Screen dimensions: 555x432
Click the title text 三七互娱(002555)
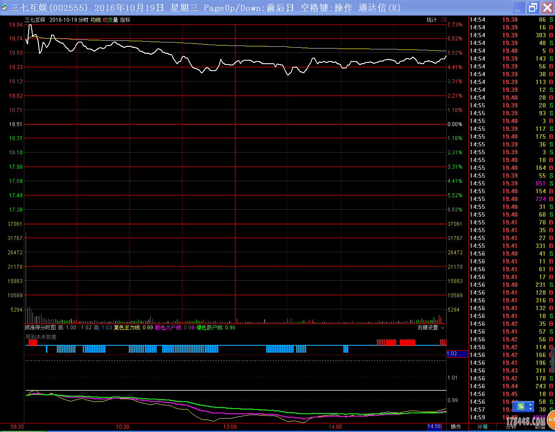[x=49, y=8]
